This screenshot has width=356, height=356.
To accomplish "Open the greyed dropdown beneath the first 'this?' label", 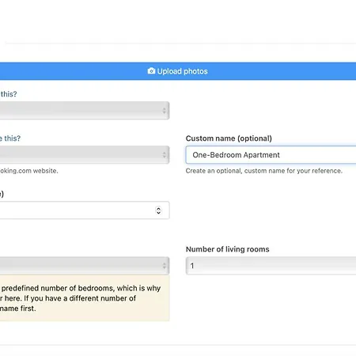I will (x=85, y=111).
